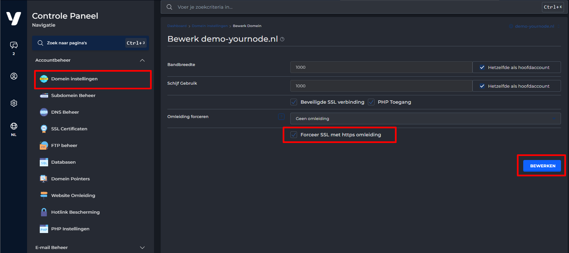This screenshot has width=569, height=253.
Task: Click the Subdomein Beheer icon
Action: (x=44, y=96)
